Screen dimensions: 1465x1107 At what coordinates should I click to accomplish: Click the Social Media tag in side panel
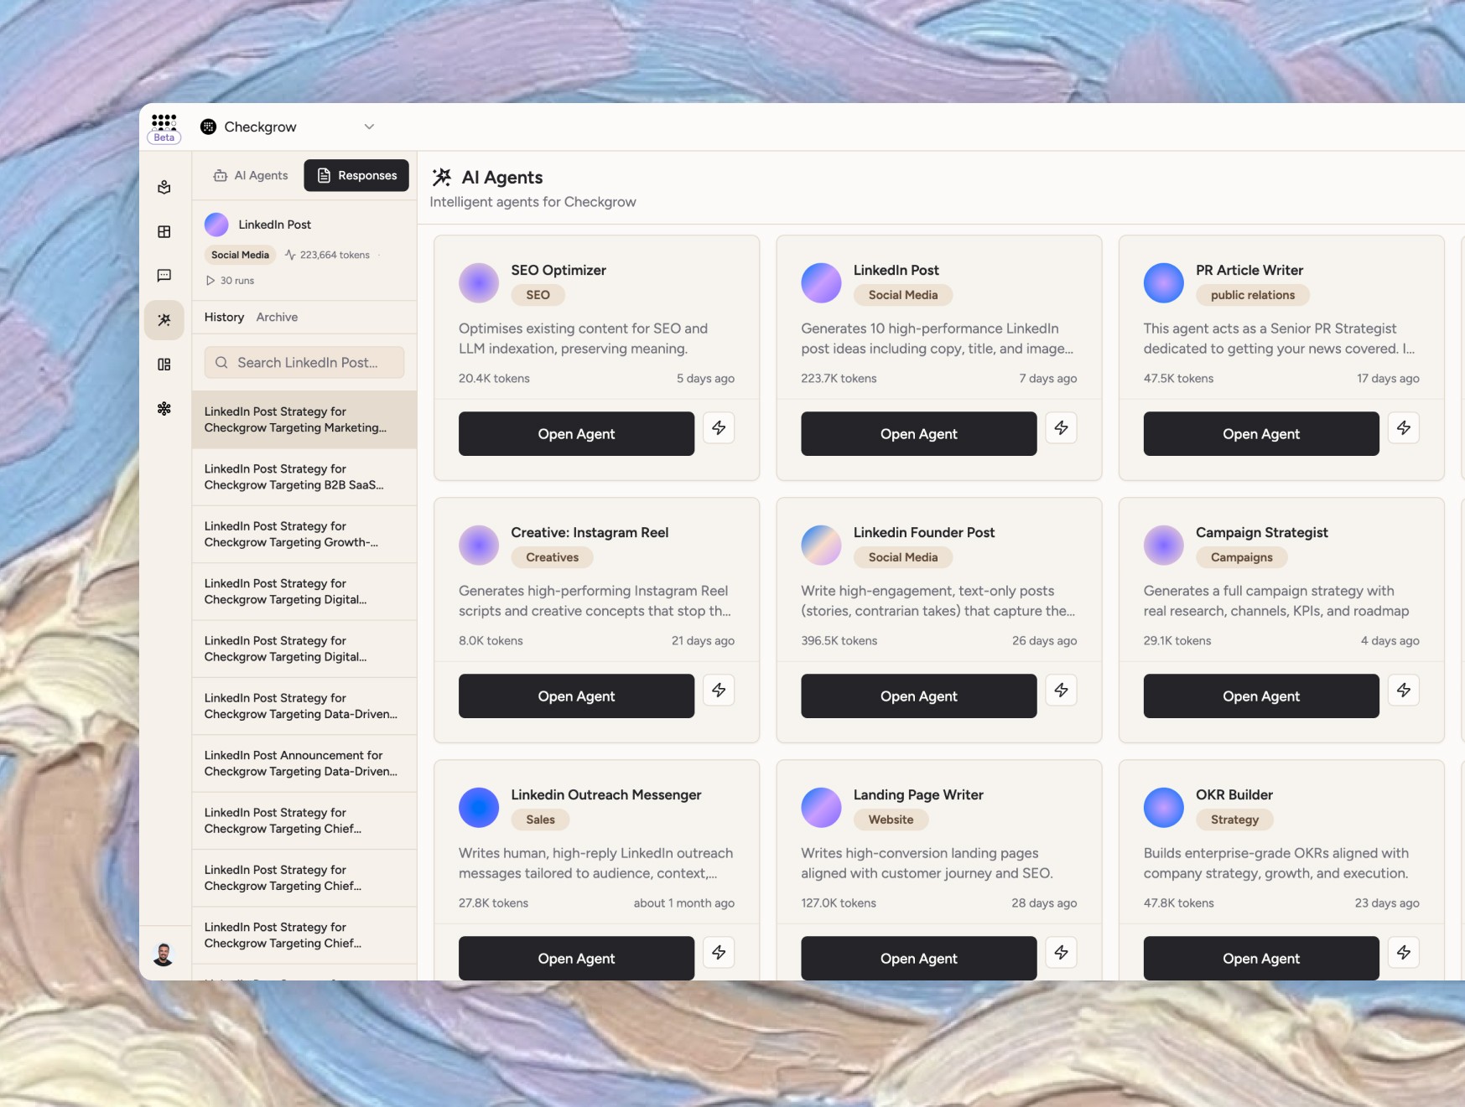240,255
